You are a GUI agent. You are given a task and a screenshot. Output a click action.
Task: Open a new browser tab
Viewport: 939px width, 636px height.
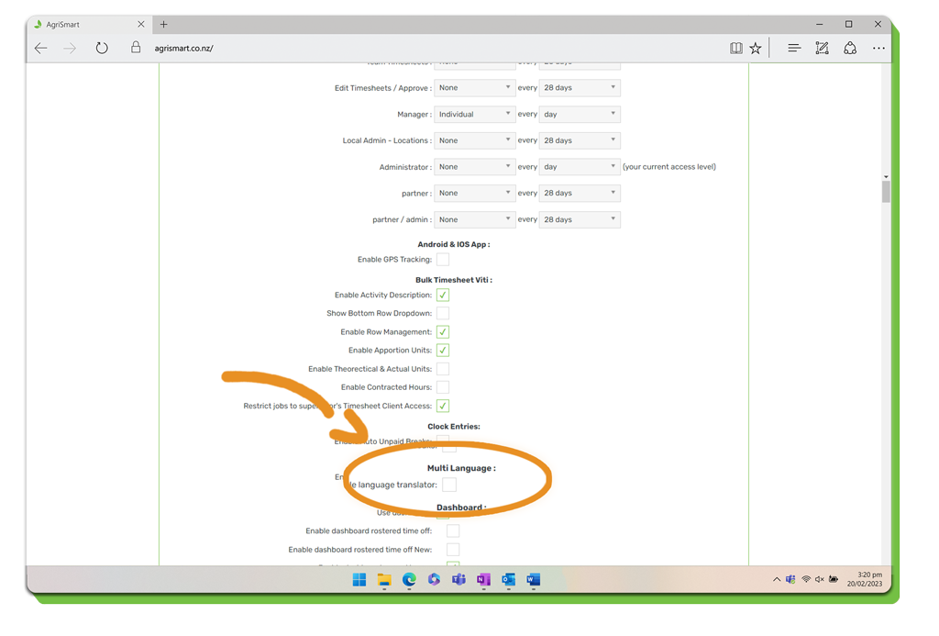[x=164, y=25]
